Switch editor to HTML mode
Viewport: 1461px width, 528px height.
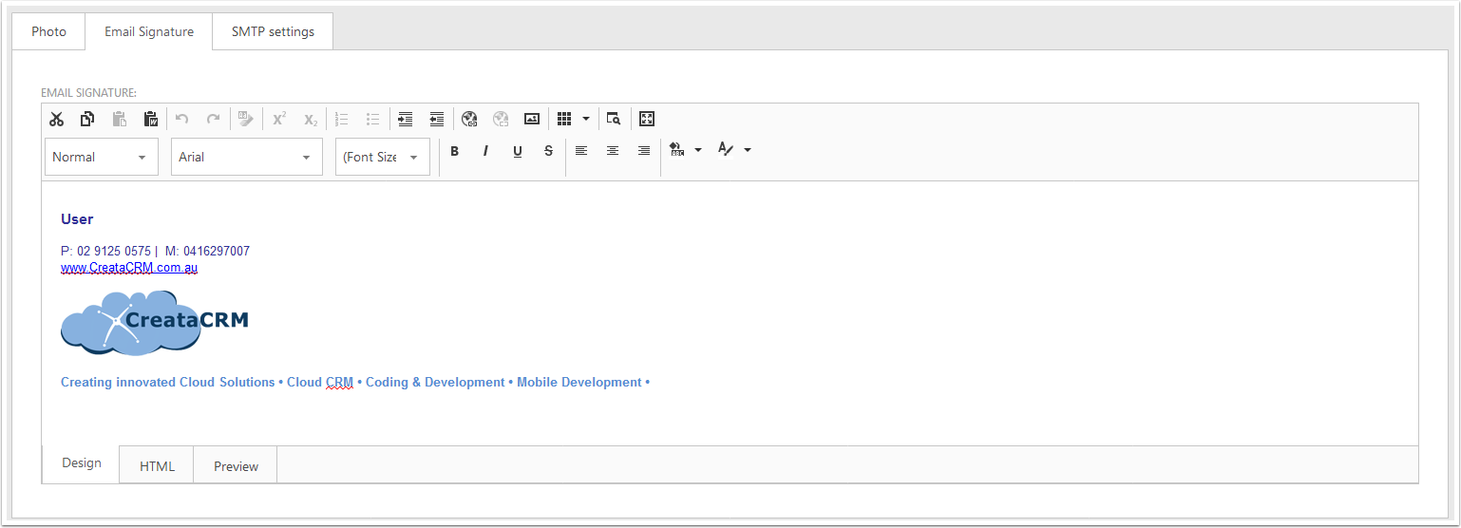pos(157,466)
